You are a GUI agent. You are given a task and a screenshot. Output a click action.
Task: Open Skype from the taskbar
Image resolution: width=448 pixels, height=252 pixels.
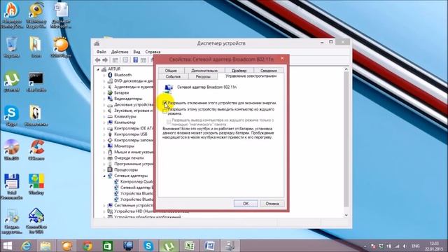tap(148, 246)
